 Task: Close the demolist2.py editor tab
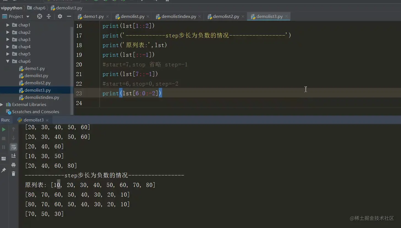click(x=243, y=17)
